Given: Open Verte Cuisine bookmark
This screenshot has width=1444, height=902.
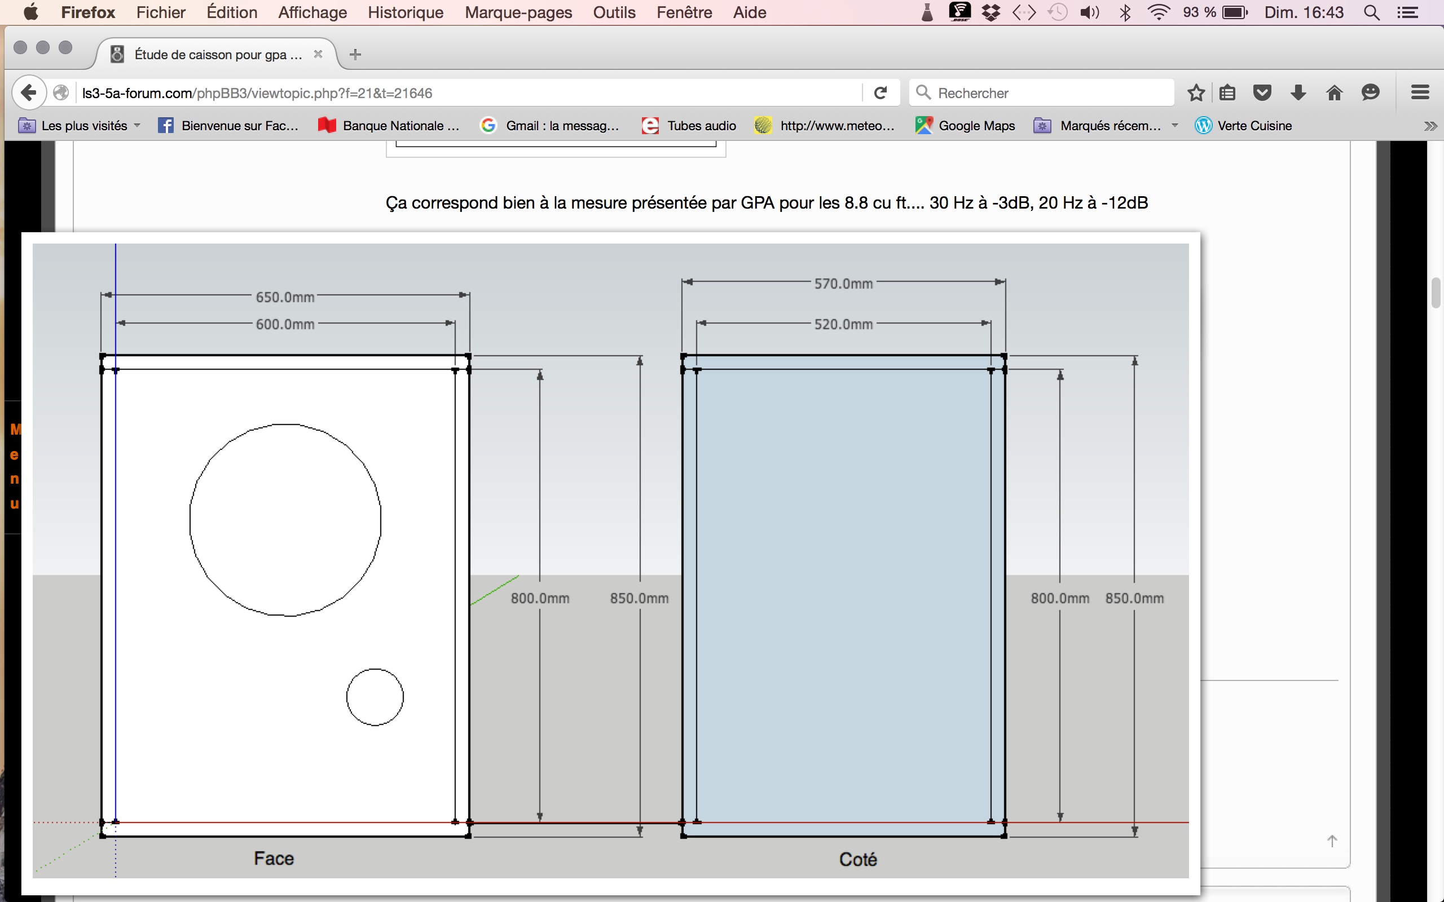Looking at the screenshot, I should tap(1243, 125).
